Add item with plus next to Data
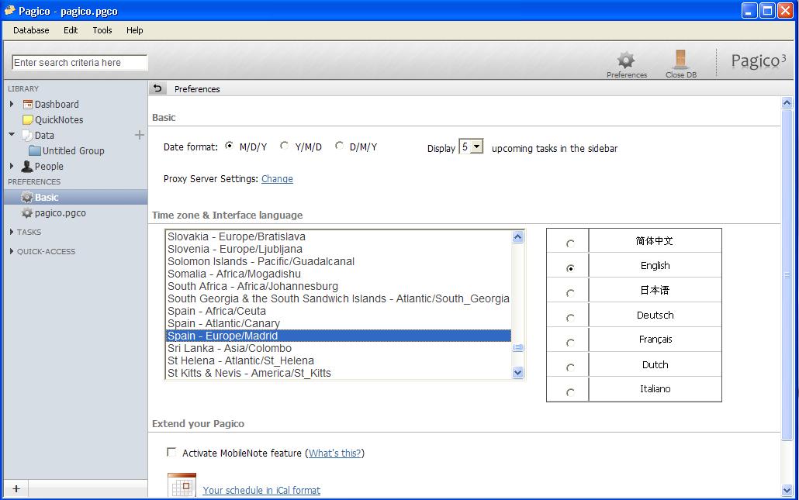Viewport: 799px width, 500px height. (139, 135)
